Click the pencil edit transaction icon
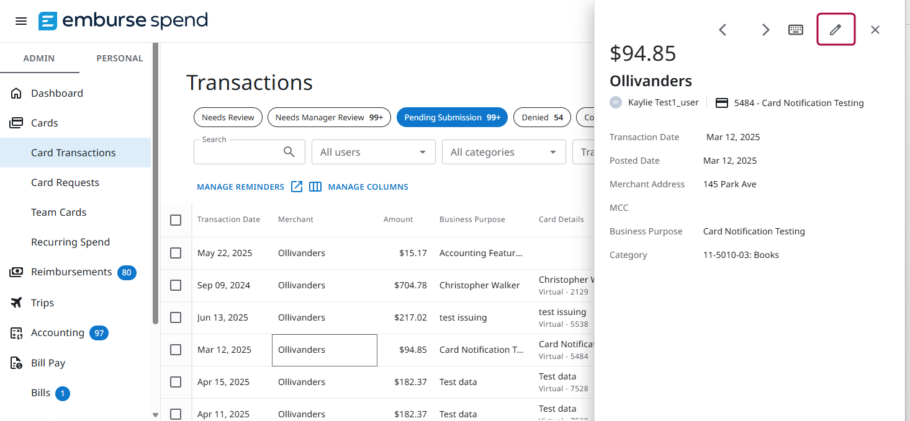 pos(836,30)
